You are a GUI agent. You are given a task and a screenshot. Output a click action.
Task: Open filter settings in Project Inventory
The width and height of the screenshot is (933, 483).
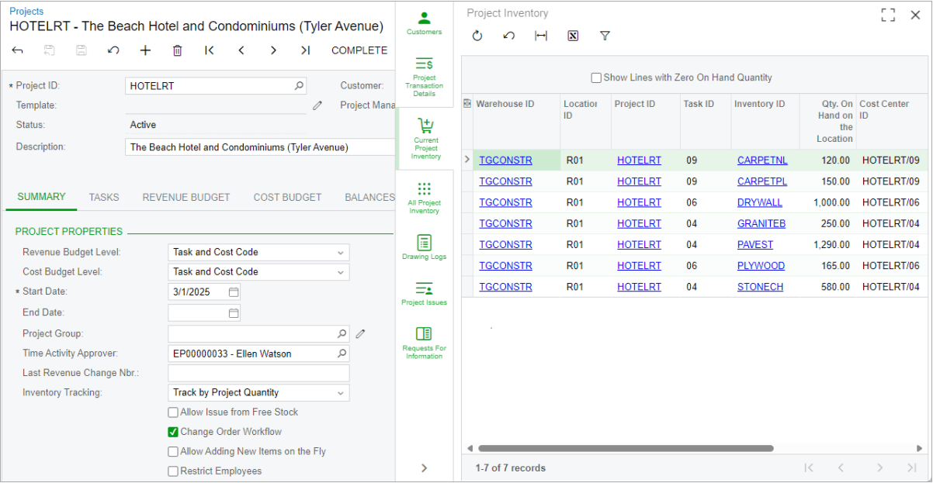click(x=605, y=36)
